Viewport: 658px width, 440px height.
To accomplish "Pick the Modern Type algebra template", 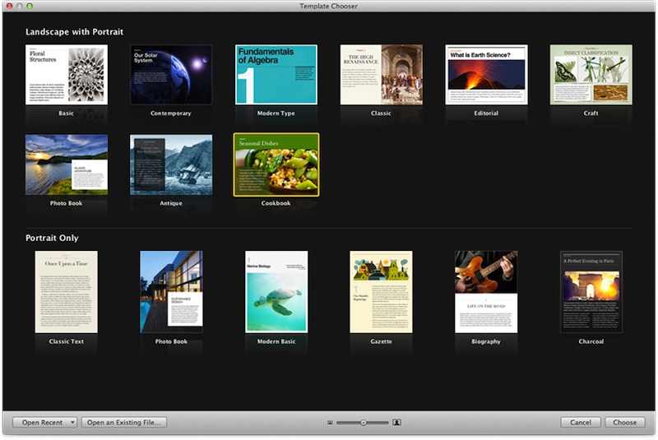I will [x=276, y=75].
